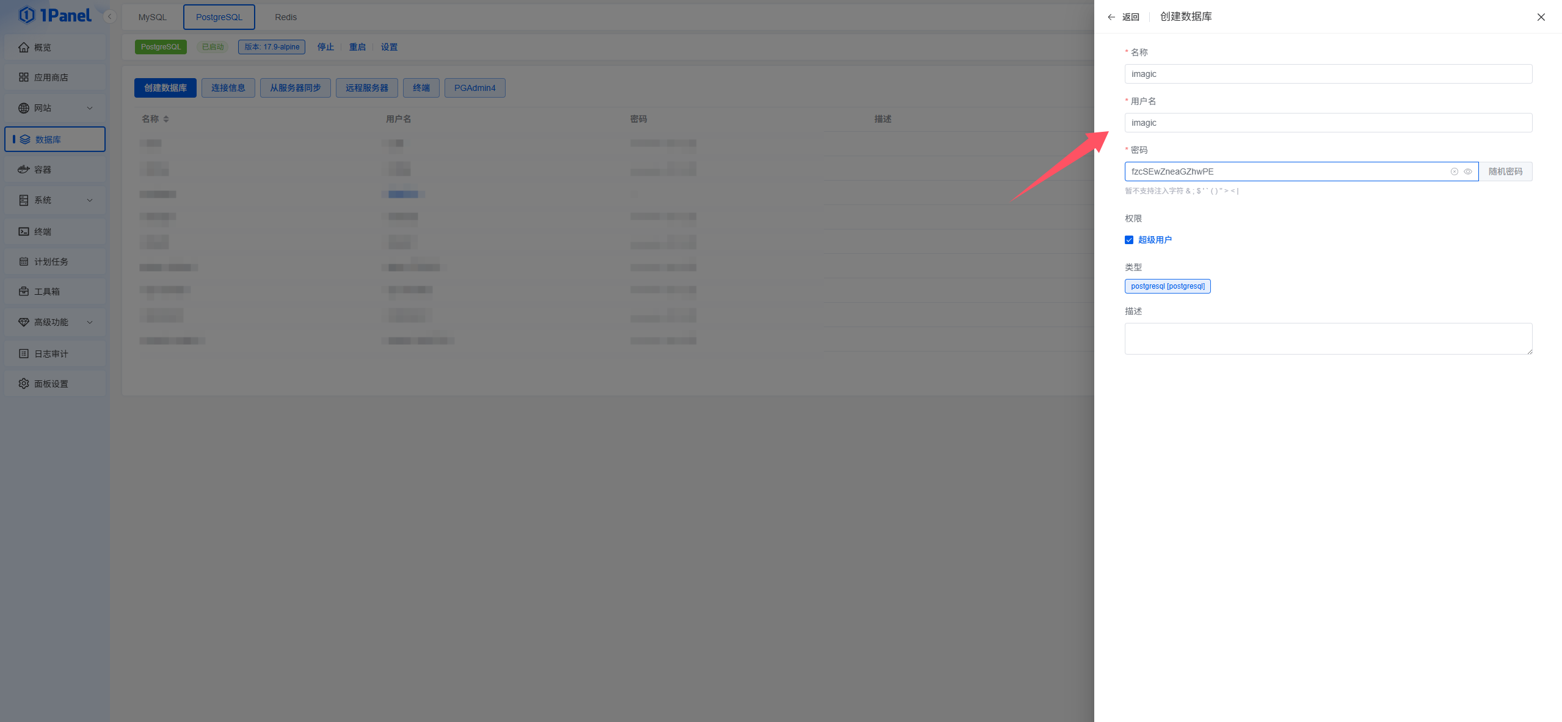This screenshot has height=722, width=1562.
Task: Click into the 描述 description textarea
Action: tap(1328, 339)
